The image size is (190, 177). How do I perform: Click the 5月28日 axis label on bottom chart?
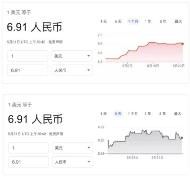pyautogui.click(x=133, y=157)
